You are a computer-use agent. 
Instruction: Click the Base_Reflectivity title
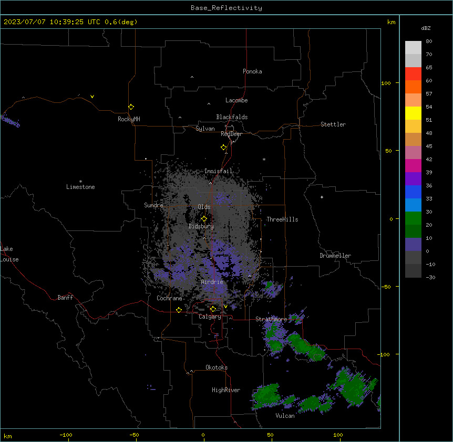pos(226,8)
